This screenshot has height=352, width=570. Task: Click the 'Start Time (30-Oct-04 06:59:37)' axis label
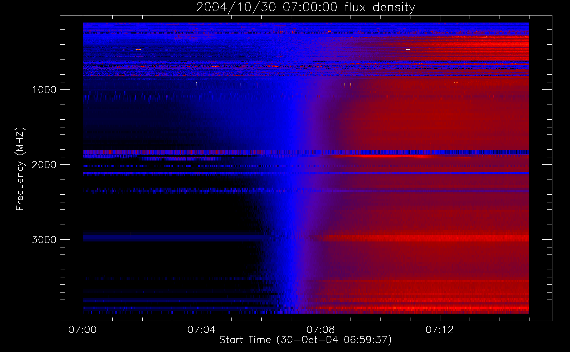(x=305, y=340)
